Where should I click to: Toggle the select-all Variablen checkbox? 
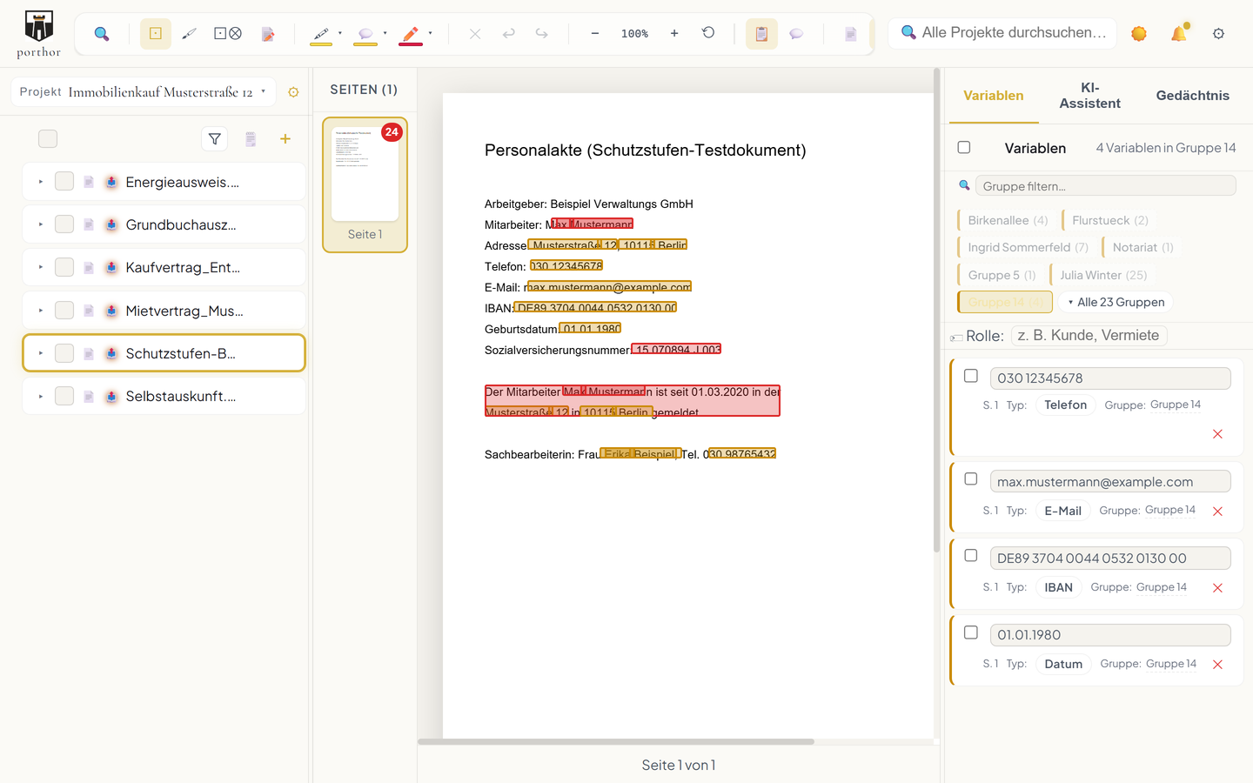(964, 147)
